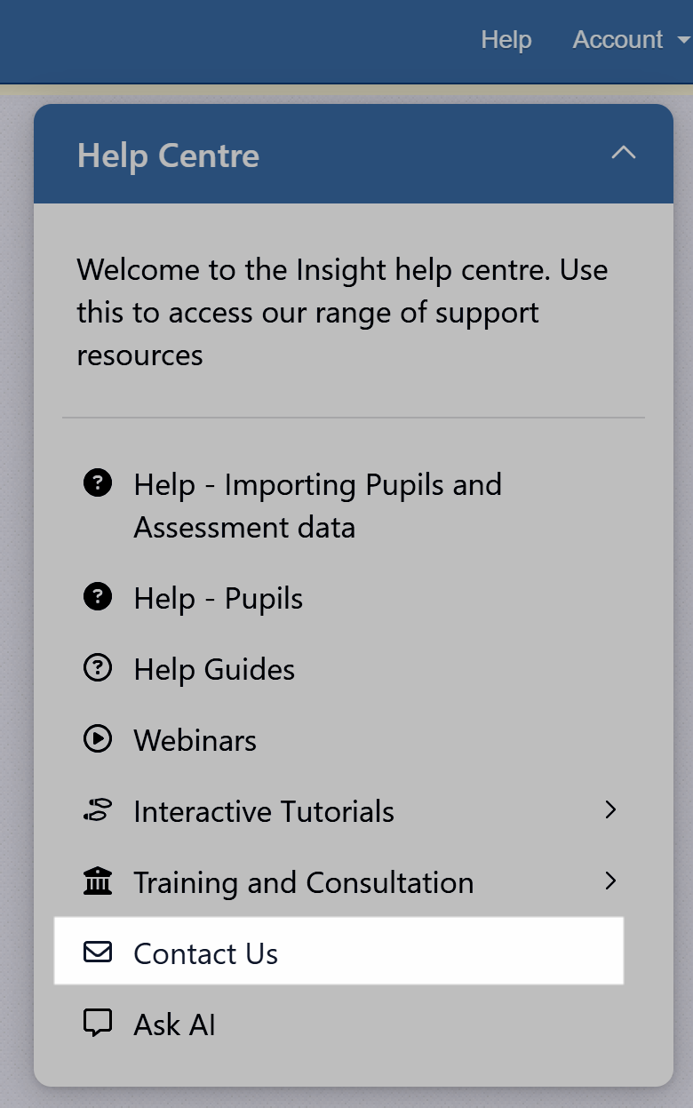Expand Interactive Tutorials submenu arrow
The width and height of the screenshot is (693, 1108).
610,809
